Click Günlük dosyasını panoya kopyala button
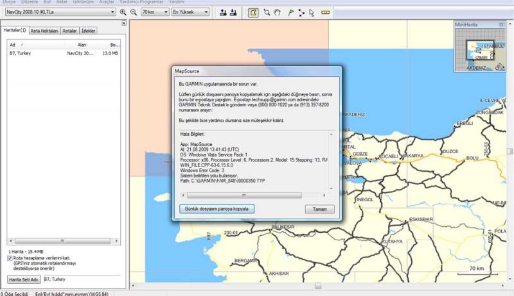514x296 pixels. click(216, 209)
